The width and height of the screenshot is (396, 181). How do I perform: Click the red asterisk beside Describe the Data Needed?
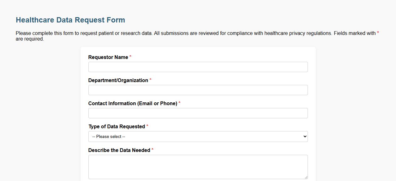click(x=152, y=150)
